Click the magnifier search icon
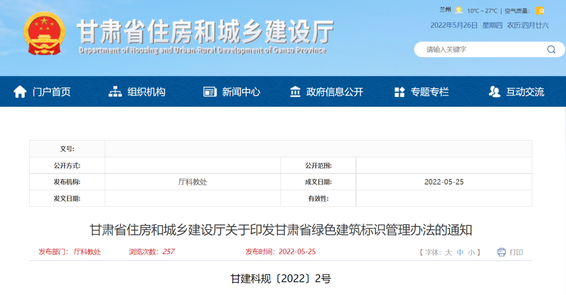Image resolution: width=566 pixels, height=295 pixels. [x=551, y=50]
